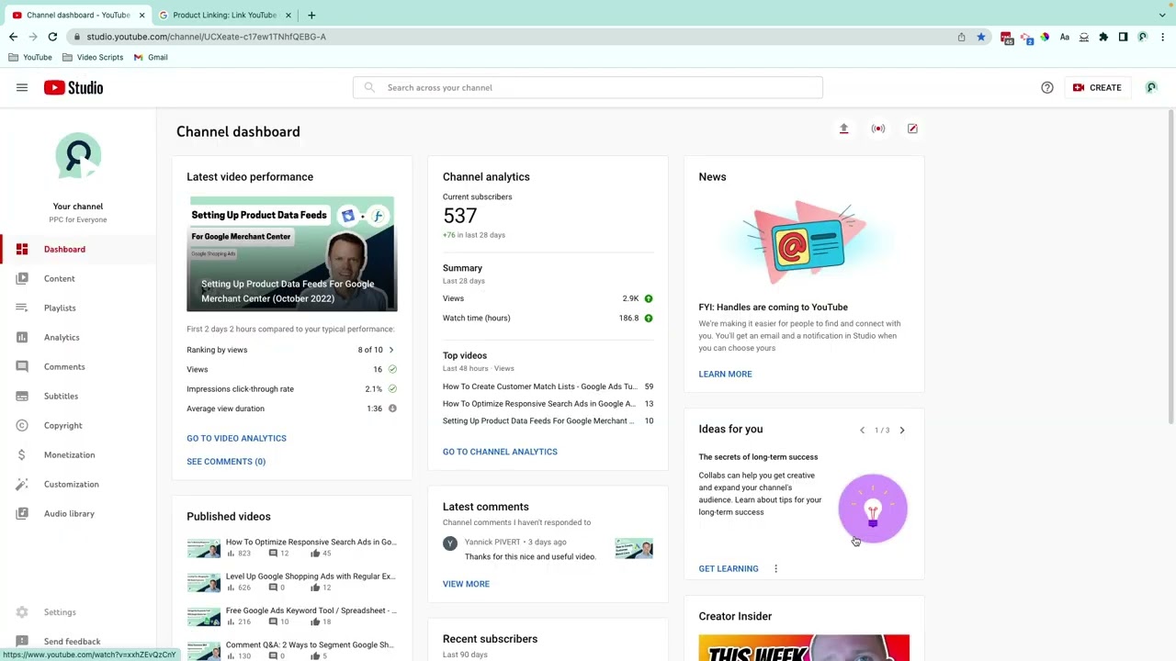Open the browser extensions puzzle icon
The image size is (1176, 661).
pyautogui.click(x=1103, y=37)
